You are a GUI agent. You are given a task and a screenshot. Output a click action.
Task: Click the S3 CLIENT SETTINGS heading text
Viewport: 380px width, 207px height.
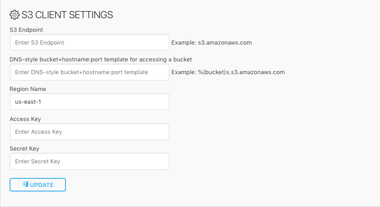(x=67, y=15)
